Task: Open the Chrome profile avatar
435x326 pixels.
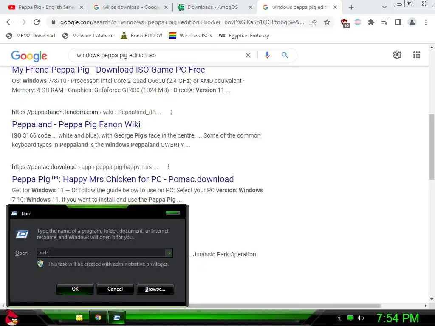Action: 412,22
